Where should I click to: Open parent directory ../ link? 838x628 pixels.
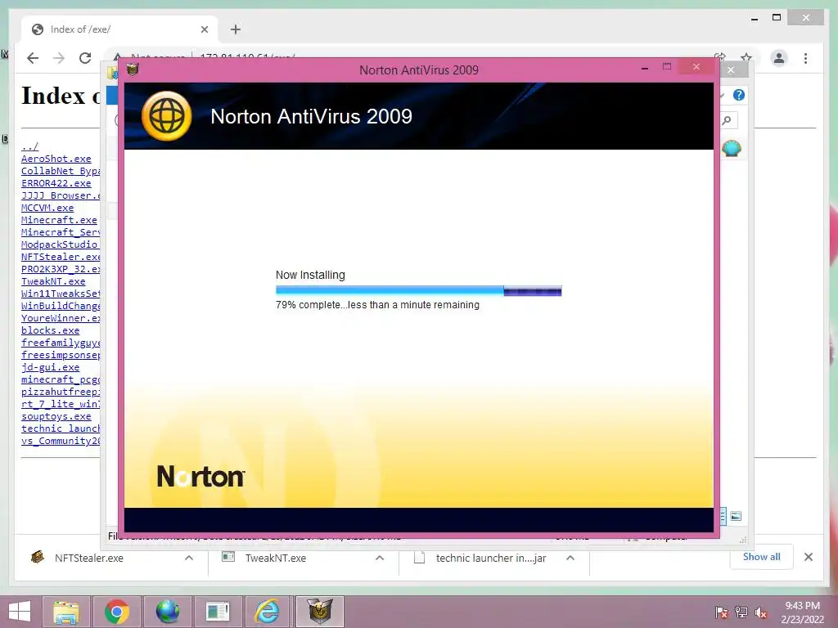(x=30, y=146)
